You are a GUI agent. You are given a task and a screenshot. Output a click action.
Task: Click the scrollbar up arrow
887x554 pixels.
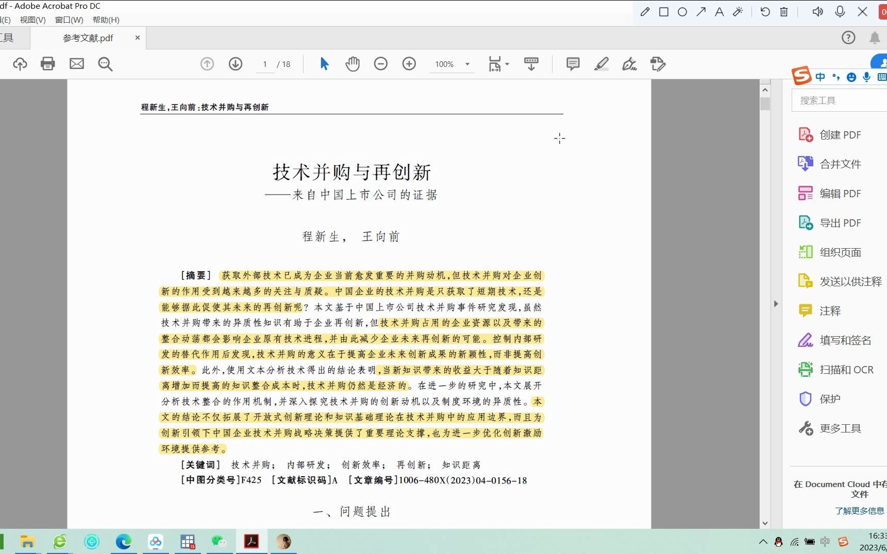[765, 90]
